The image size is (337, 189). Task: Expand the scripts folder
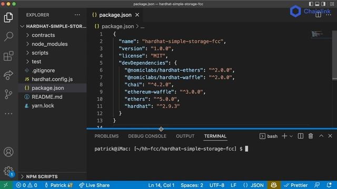(53, 52)
